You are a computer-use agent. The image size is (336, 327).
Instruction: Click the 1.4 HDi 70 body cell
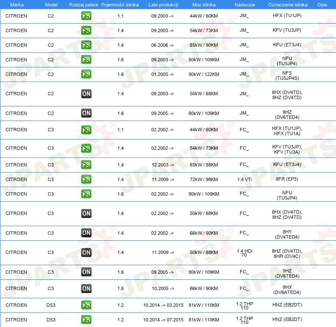pyautogui.click(x=244, y=253)
